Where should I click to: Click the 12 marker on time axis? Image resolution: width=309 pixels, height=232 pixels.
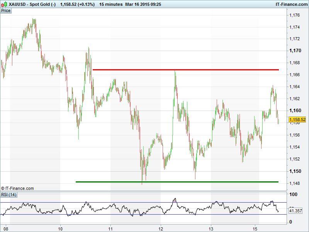tap(161, 228)
